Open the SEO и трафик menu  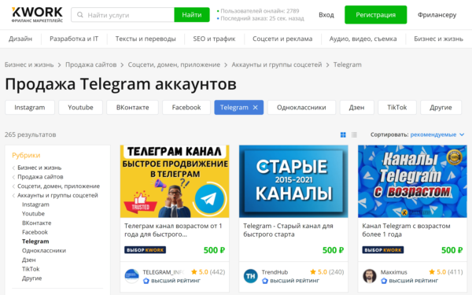pos(214,39)
